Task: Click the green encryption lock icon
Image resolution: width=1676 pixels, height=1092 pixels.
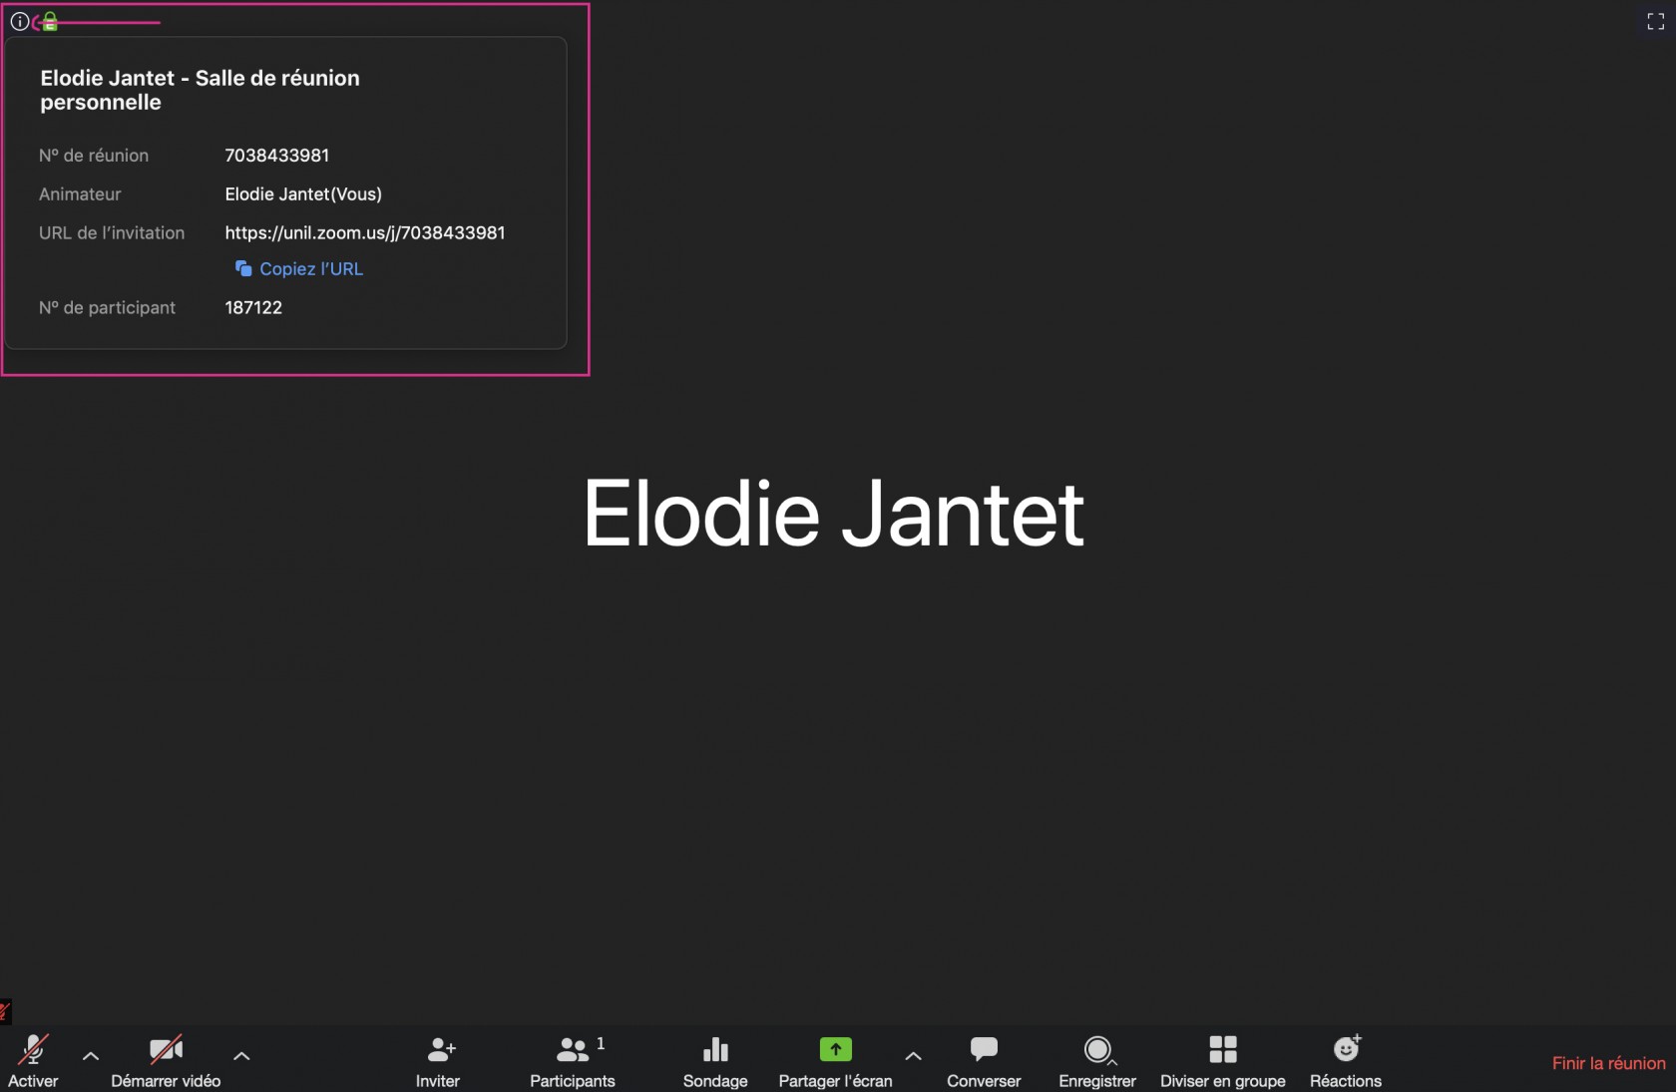Action: 50,22
